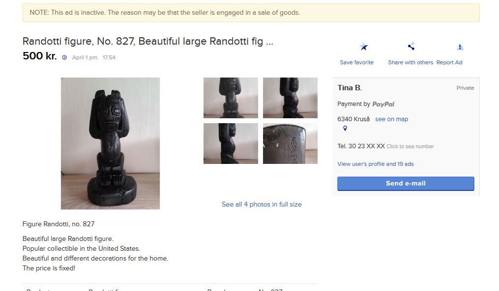Open the 'see on map' link

point(391,119)
